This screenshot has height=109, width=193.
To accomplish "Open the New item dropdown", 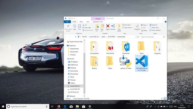I will 127,25.
